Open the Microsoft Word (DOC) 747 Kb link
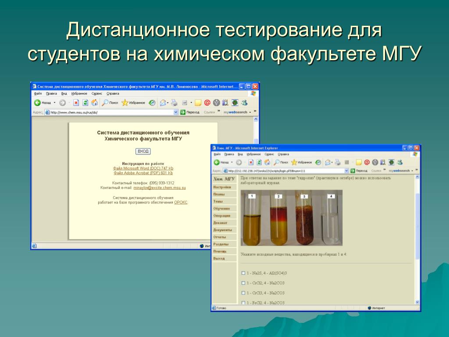 tap(143, 168)
